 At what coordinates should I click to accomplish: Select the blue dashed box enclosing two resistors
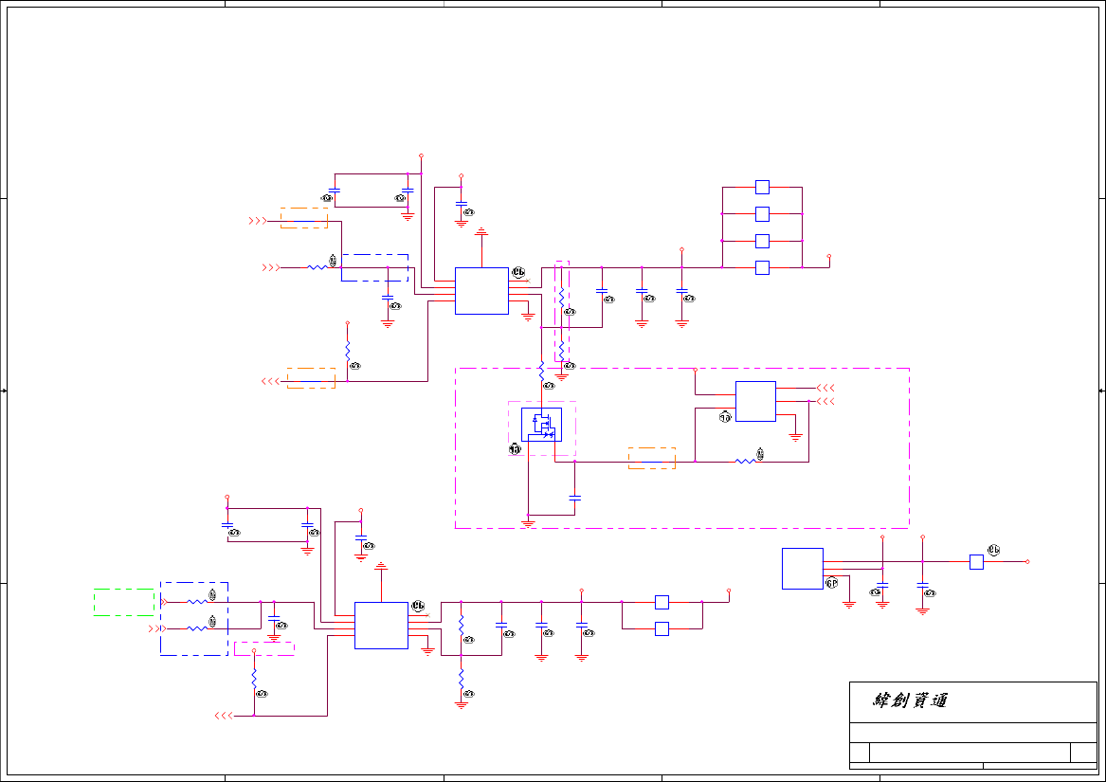pos(194,619)
